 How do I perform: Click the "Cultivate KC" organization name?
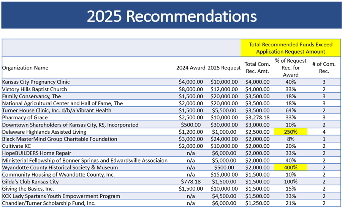(x=17, y=146)
